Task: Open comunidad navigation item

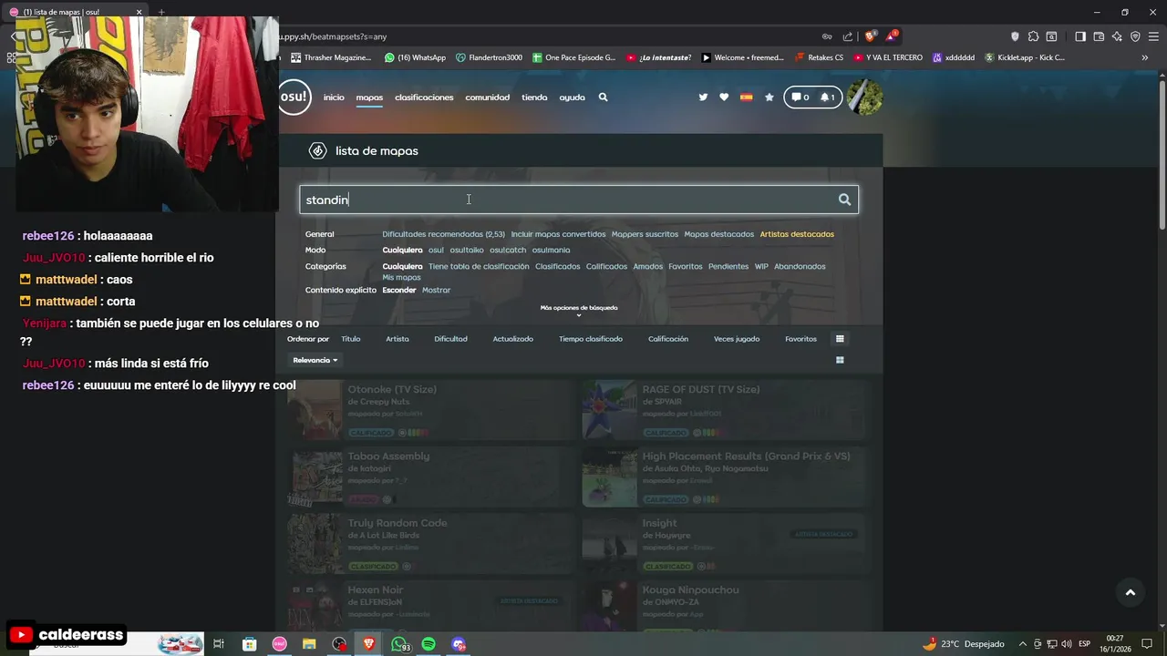Action: coord(488,97)
